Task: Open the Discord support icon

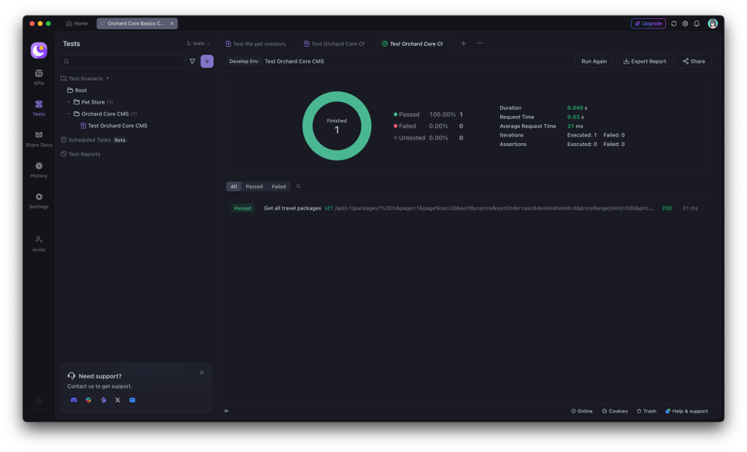Action: 74,400
